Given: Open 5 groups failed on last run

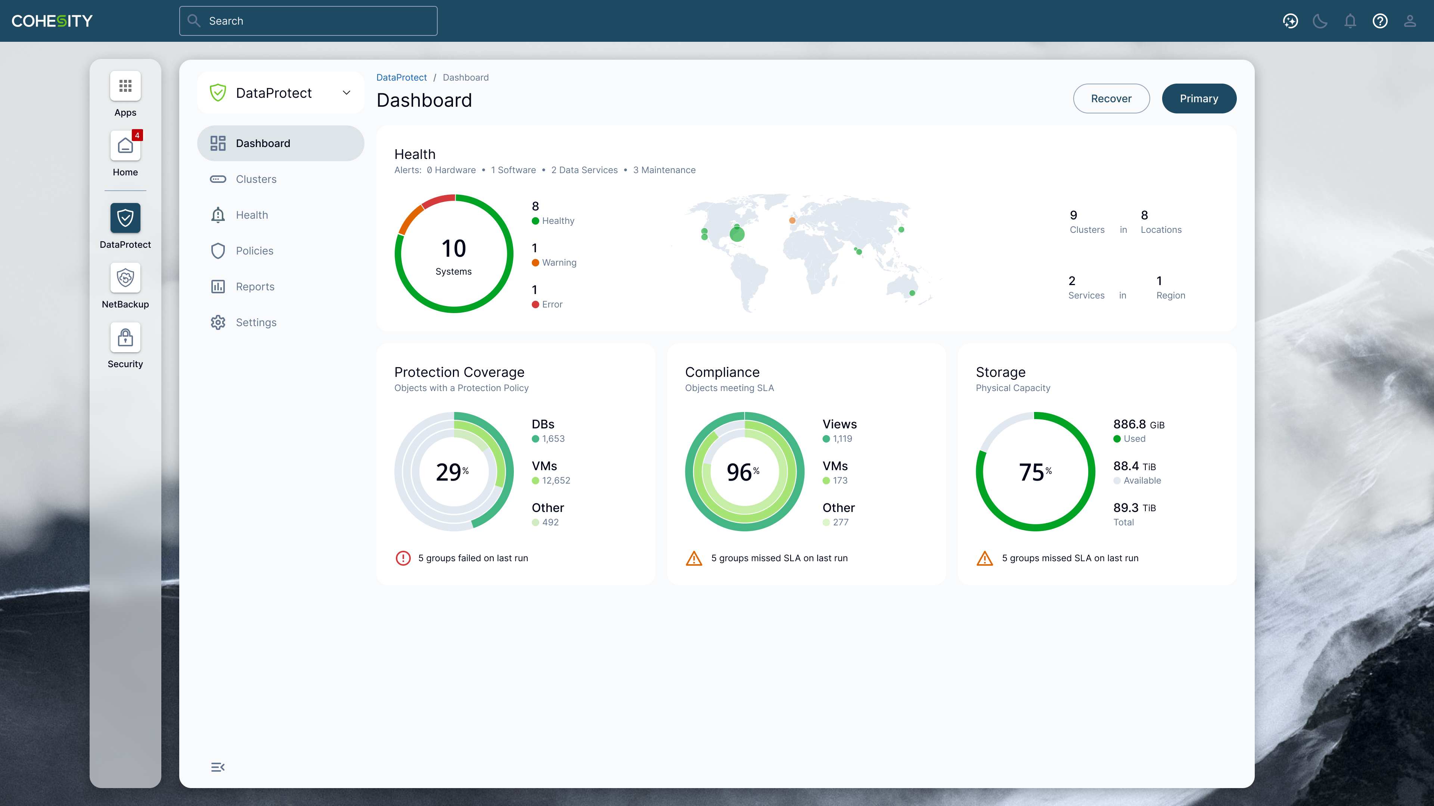Looking at the screenshot, I should (x=473, y=558).
